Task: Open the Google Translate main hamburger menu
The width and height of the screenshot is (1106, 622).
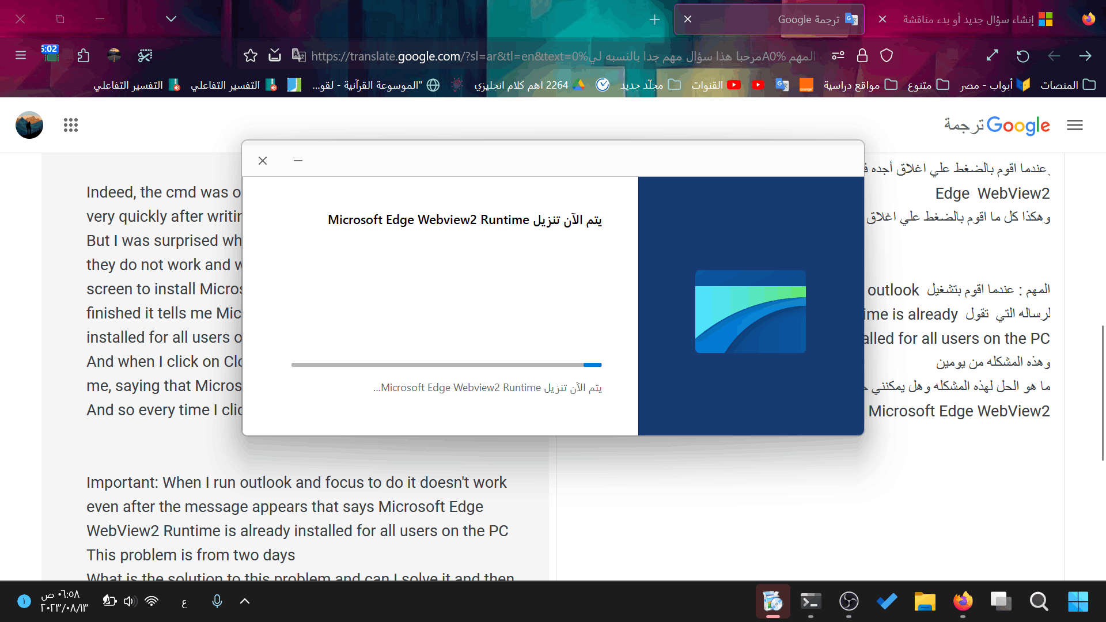Action: point(1074,125)
